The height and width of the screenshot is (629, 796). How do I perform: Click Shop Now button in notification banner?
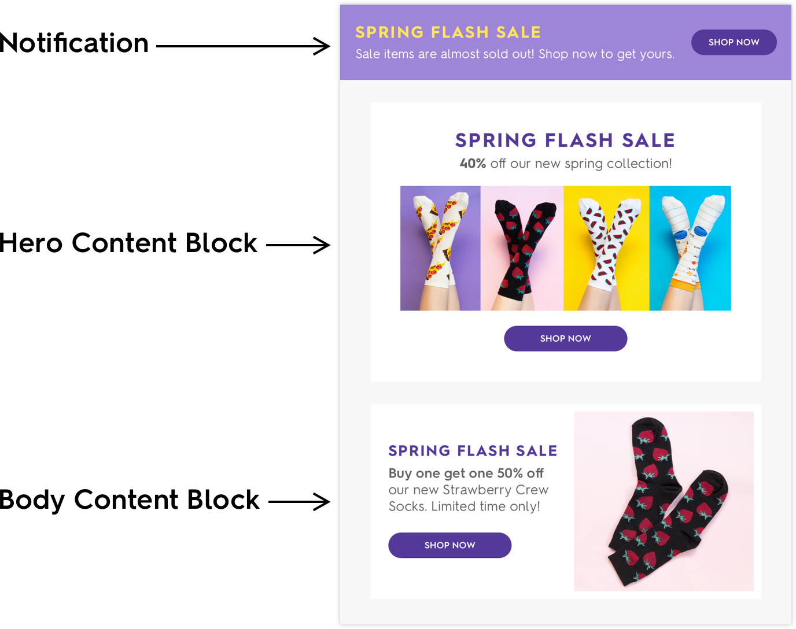point(734,42)
